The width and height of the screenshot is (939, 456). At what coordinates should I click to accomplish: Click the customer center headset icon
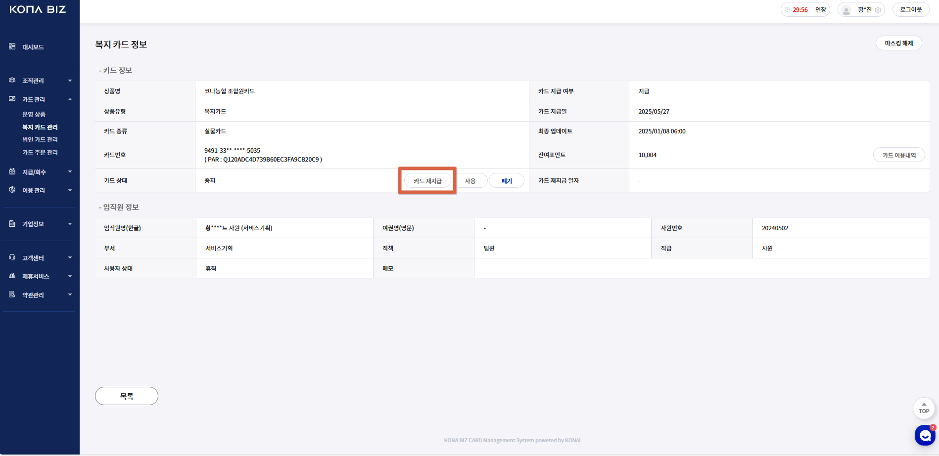click(x=12, y=257)
